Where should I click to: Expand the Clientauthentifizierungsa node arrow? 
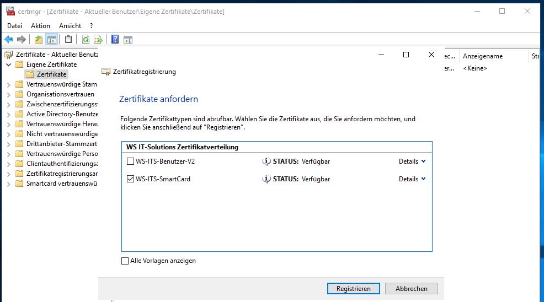(x=9, y=164)
